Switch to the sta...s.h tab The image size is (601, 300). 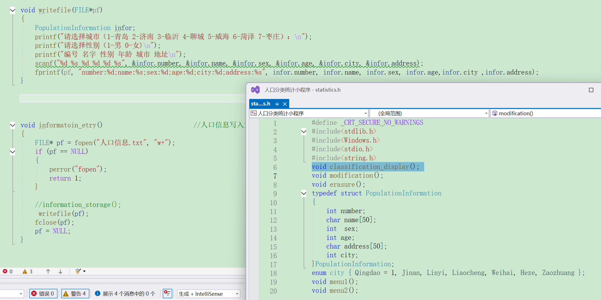[x=260, y=104]
